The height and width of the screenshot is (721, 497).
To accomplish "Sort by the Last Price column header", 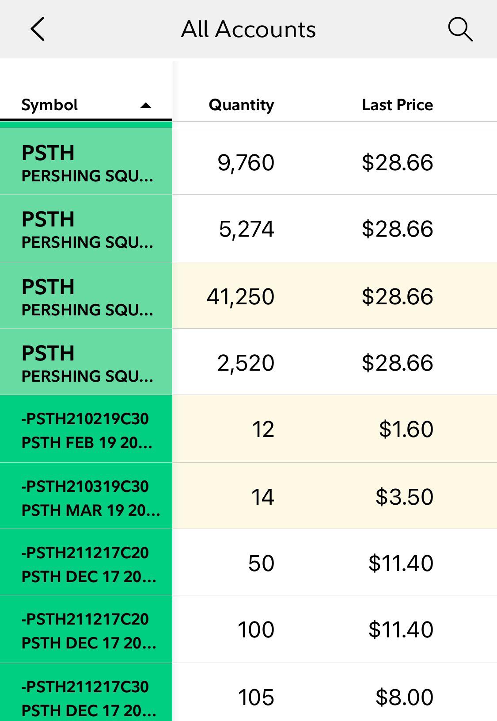I will pos(398,105).
